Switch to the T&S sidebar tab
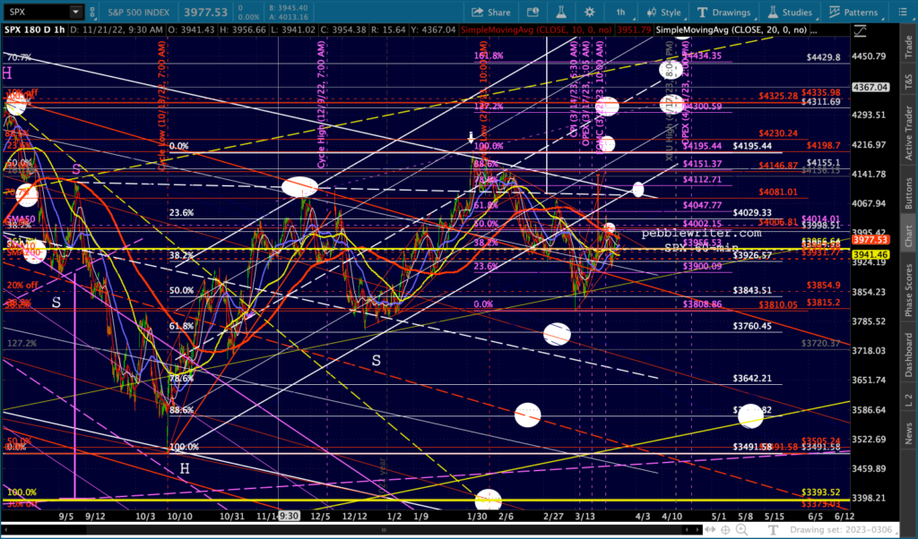 (909, 81)
